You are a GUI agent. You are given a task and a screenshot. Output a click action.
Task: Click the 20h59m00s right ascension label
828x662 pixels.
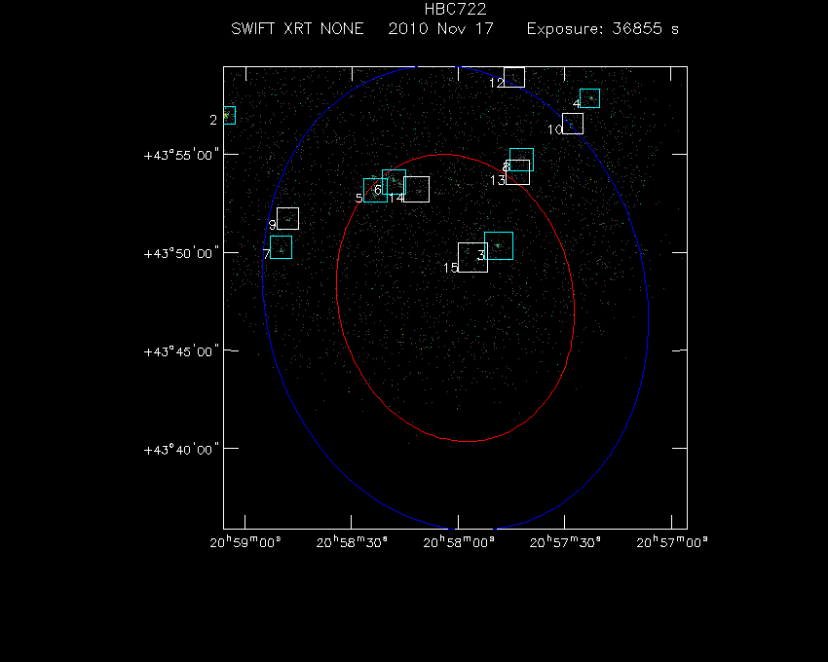(x=245, y=542)
